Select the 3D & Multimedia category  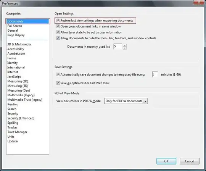19,44
